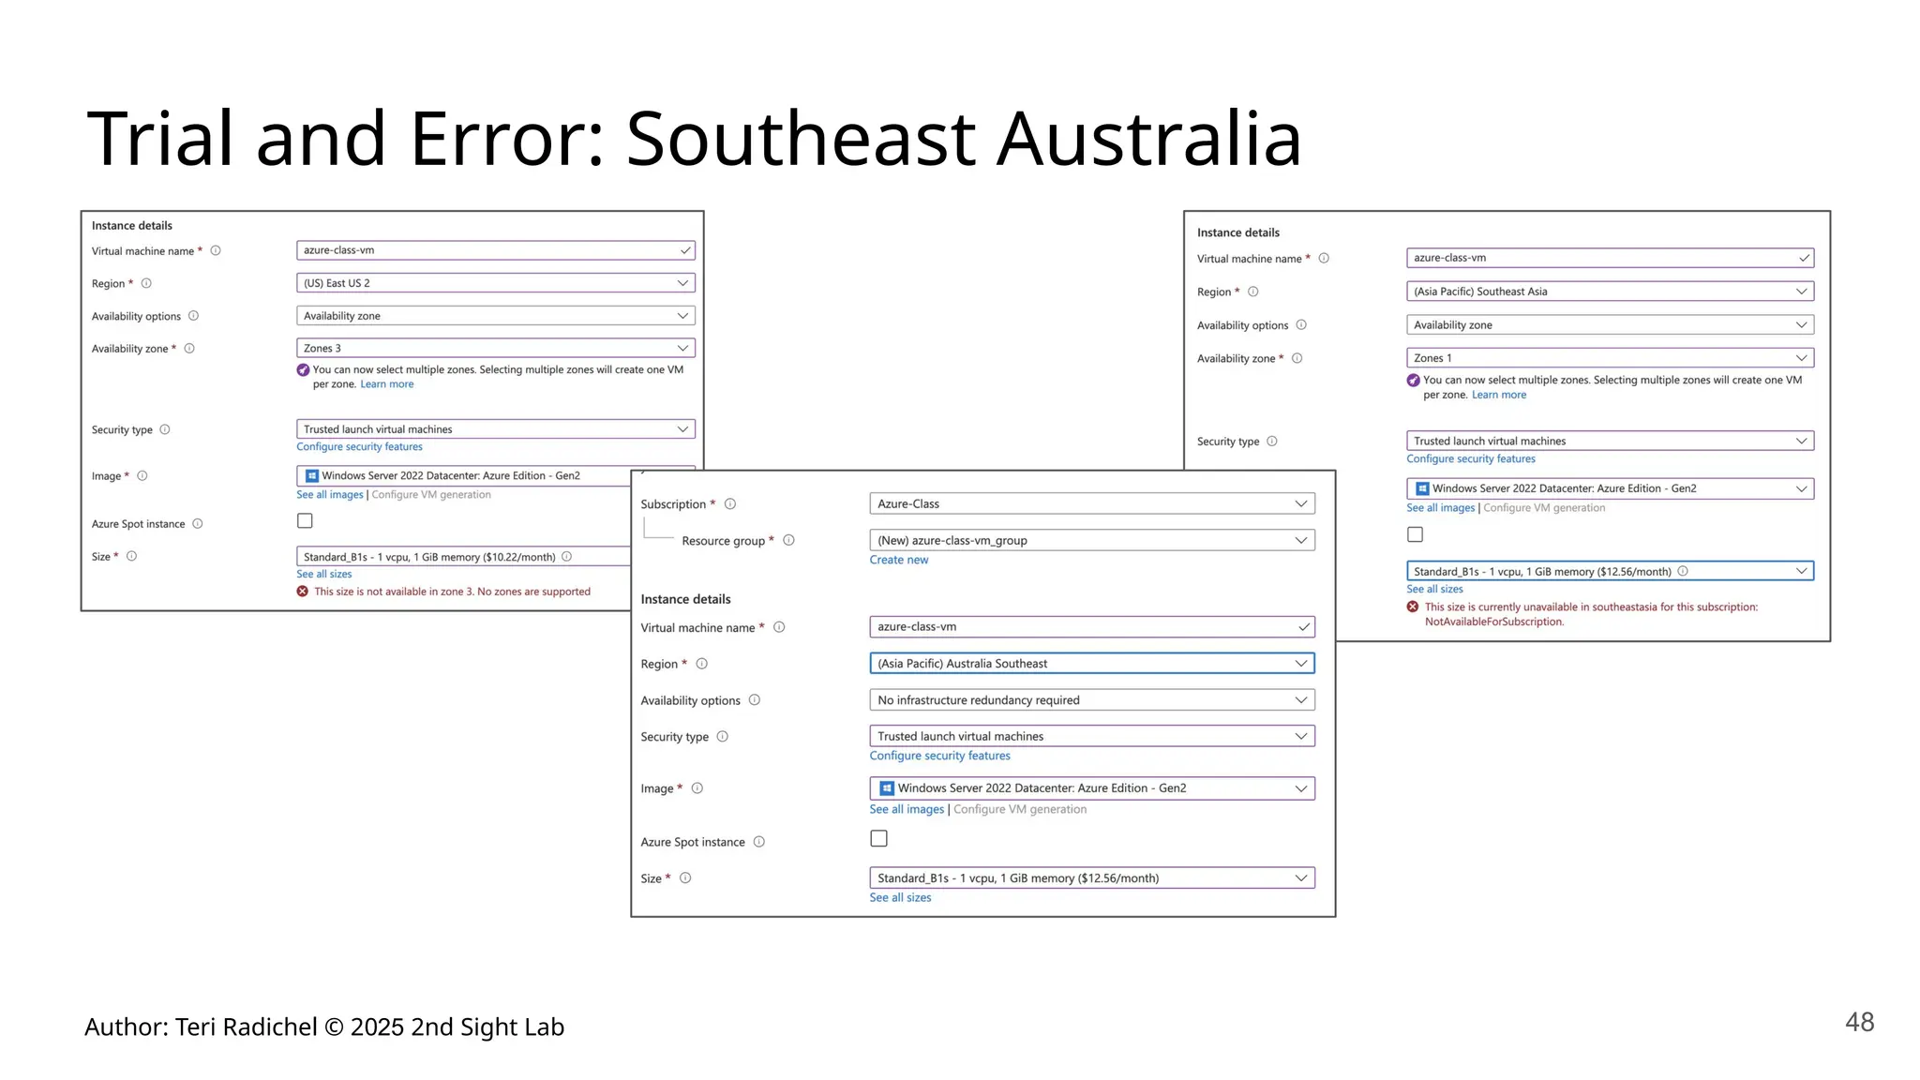Click Create new resource group link
This screenshot has width=1920, height=1080.
[898, 560]
